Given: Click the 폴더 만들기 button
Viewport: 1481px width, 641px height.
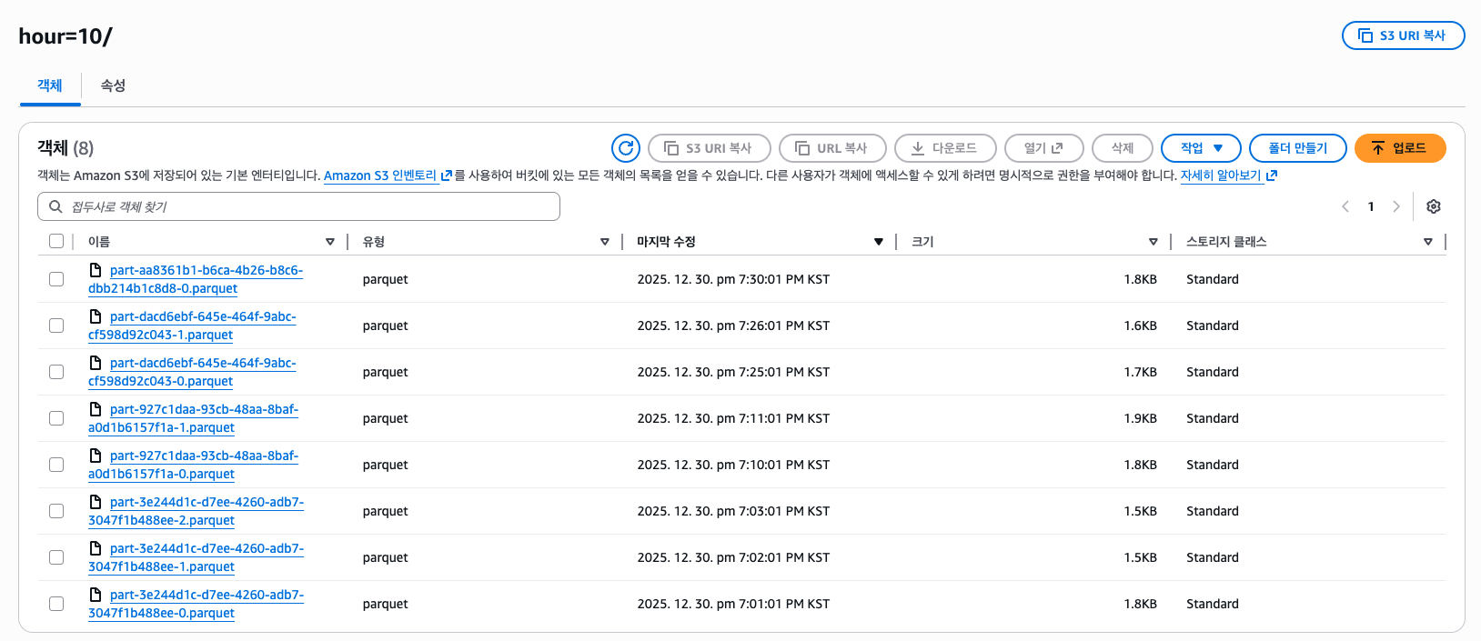Looking at the screenshot, I should [1297, 148].
